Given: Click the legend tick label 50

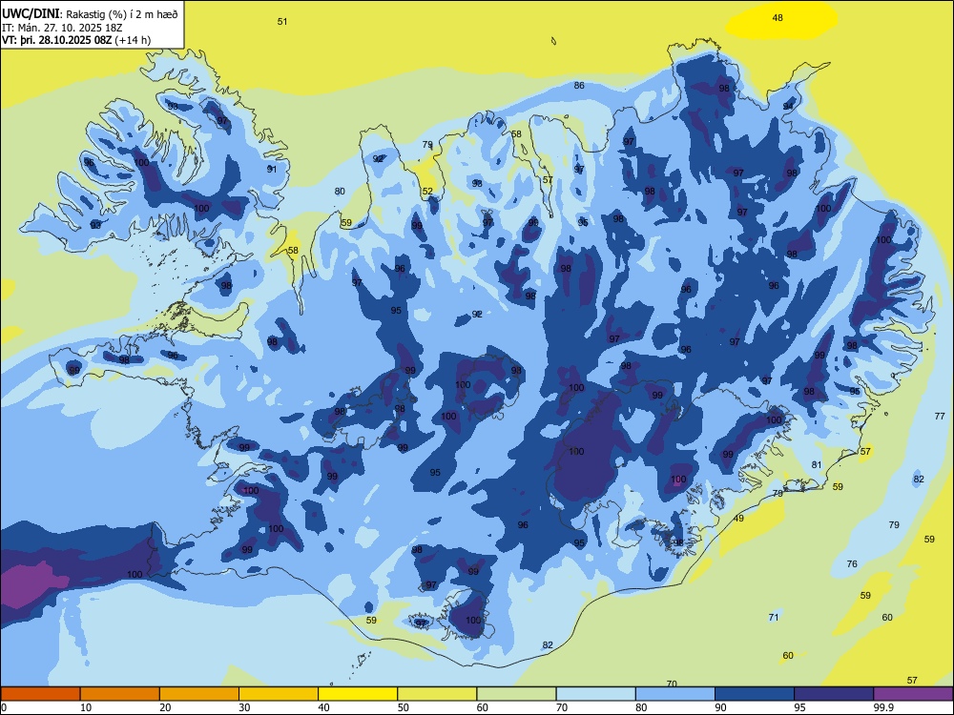Looking at the screenshot, I should pos(403,707).
